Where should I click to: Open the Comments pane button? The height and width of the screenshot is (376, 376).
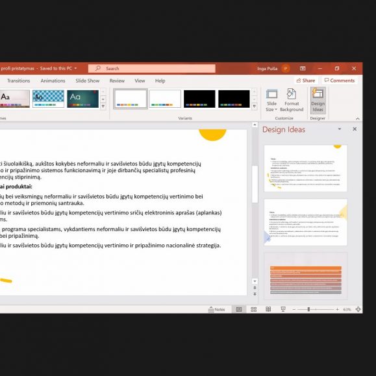coord(340,81)
